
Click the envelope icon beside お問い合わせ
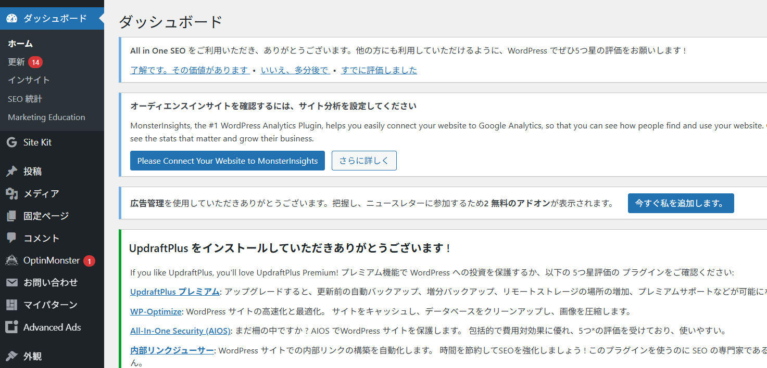tap(11, 283)
